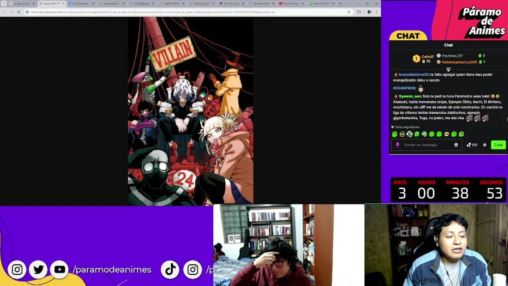Insert the sixth green quick emote
Image resolution: width=508 pixels, height=286 pixels.
click(432, 134)
